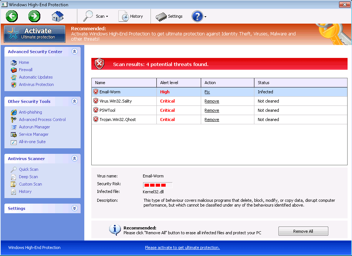Collapse the Other Security Tools panel
This screenshot has height=256, width=352.
[74, 101]
